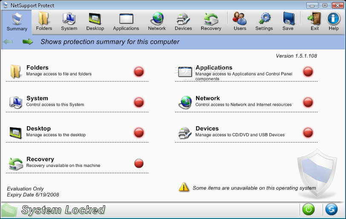
Task: Click the Applications window icon in summary
Action: 185,72
